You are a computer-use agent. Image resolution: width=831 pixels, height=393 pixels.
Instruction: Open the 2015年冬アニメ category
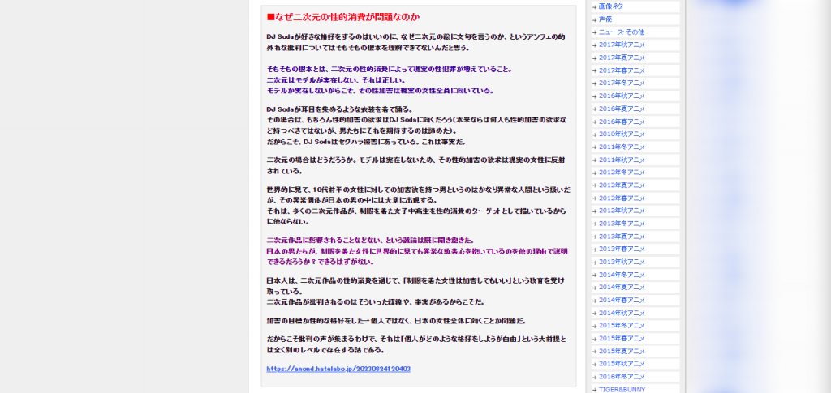point(622,325)
